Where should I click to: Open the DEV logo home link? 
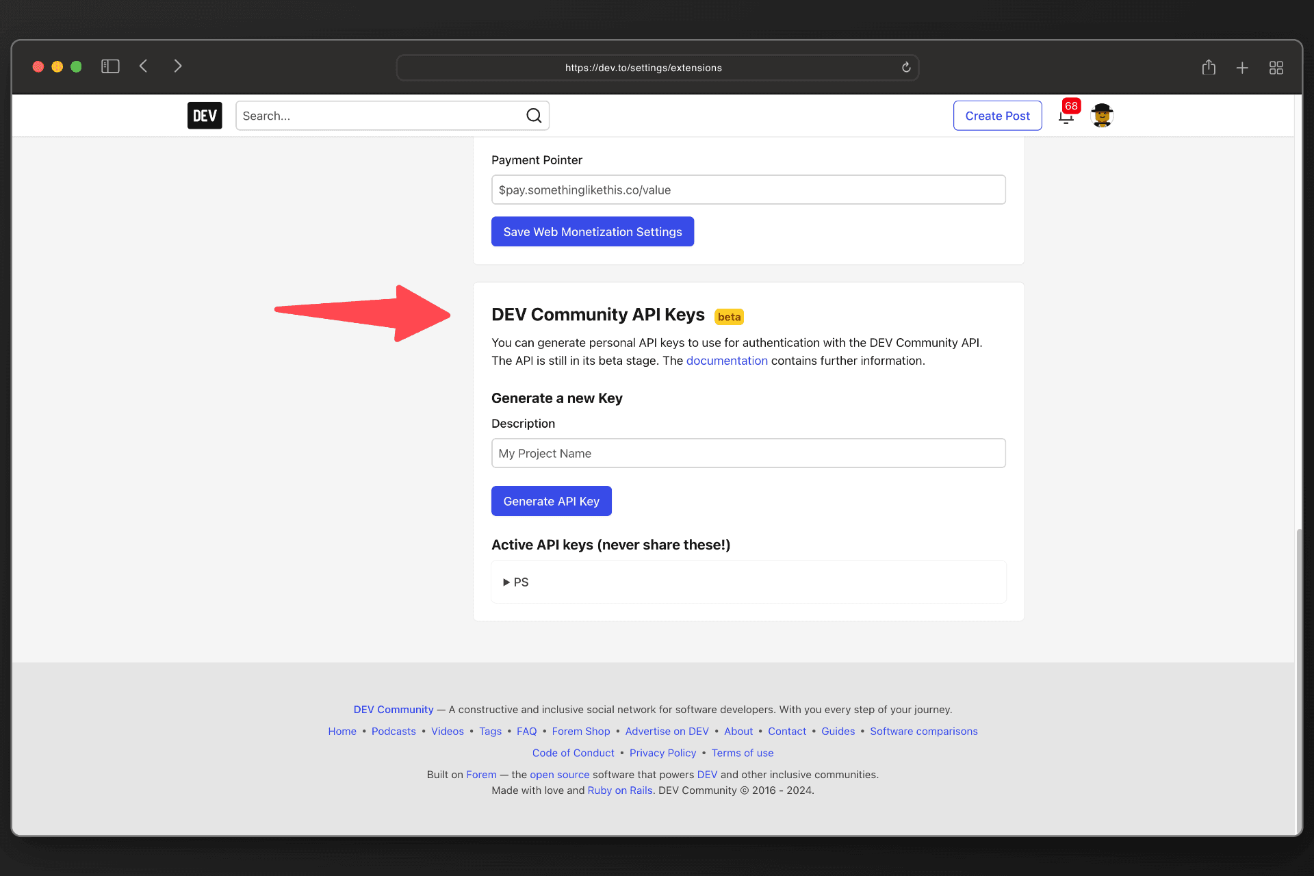[x=205, y=116]
